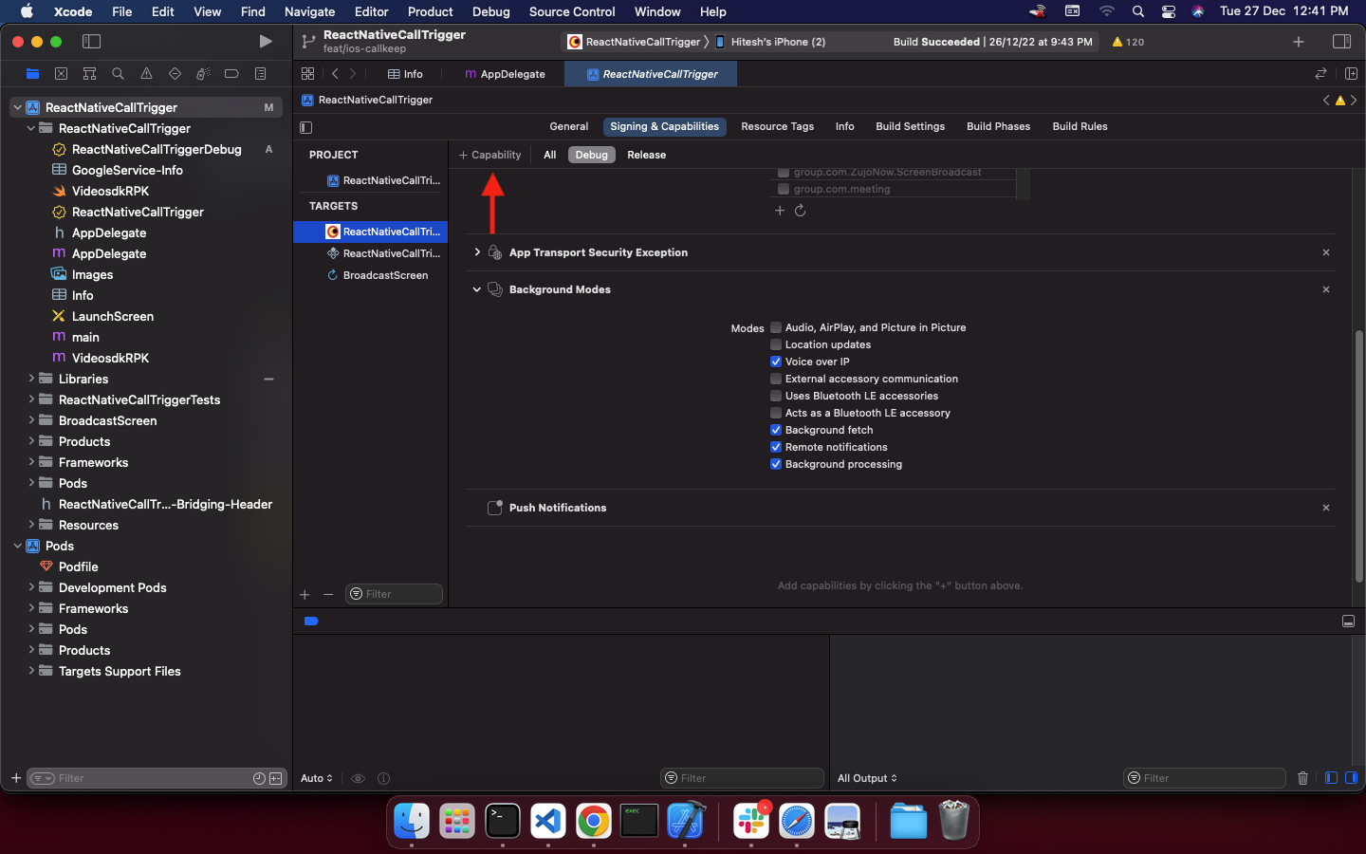The width and height of the screenshot is (1366, 854).
Task: Refresh the app groups list
Action: coord(800,211)
